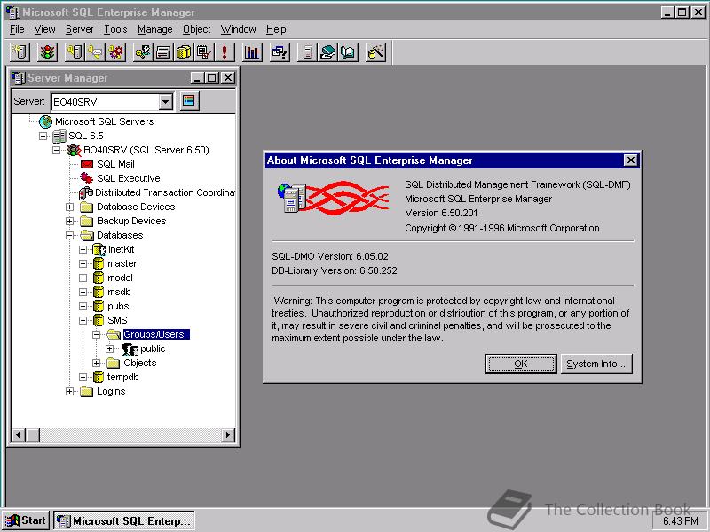Click the tree's left scroll arrow
The width and height of the screenshot is (710, 532).
pos(18,435)
